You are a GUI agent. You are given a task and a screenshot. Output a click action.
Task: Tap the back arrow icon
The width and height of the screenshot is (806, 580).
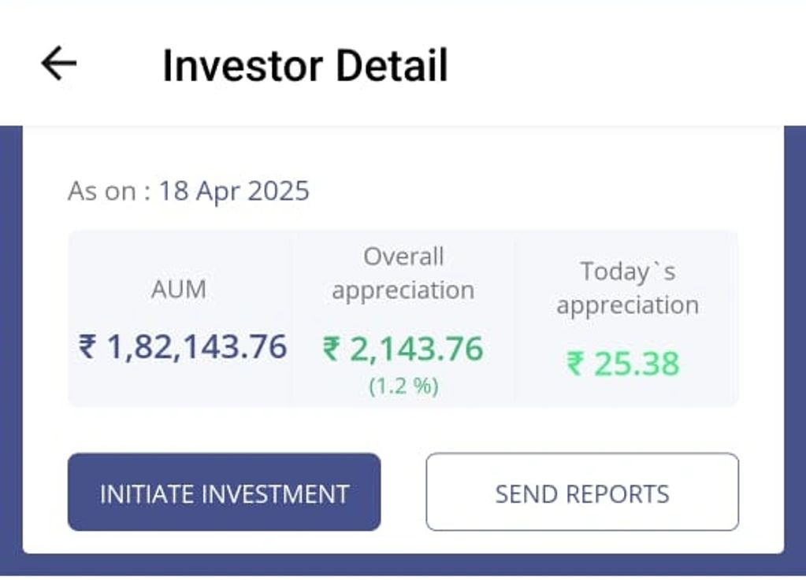pos(59,63)
